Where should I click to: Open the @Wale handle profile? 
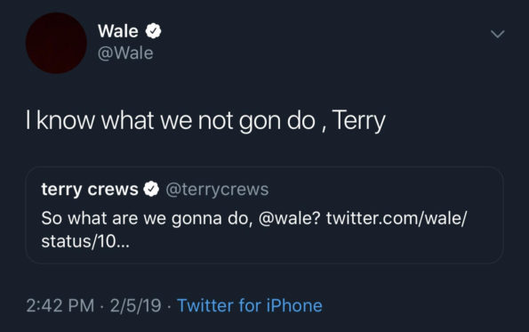[125, 53]
